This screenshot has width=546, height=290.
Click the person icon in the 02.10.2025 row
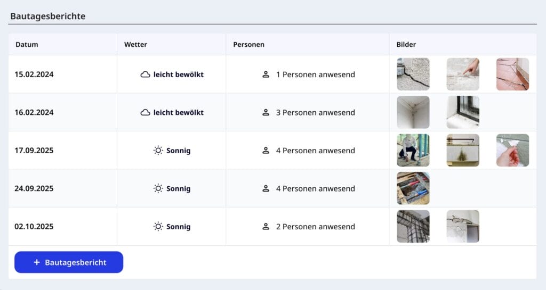coord(266,227)
